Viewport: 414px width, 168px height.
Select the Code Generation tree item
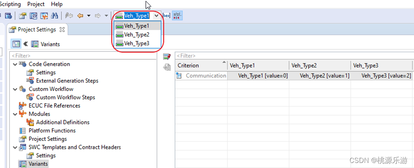click(49, 64)
